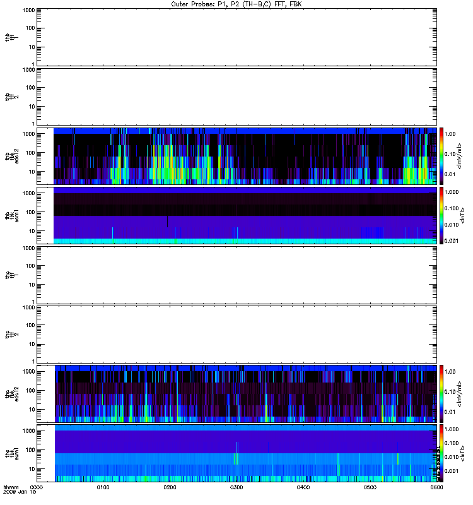473x505 pixels.
Task: Click the <|mV/m|> unit label beside thc edc12
Action: [460, 394]
